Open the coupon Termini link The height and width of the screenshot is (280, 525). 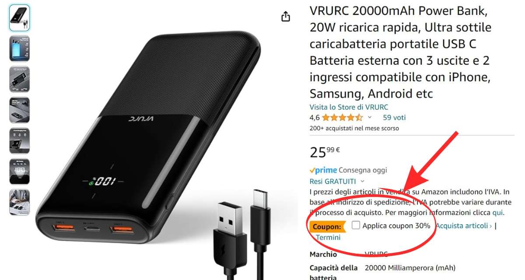pos(328,237)
